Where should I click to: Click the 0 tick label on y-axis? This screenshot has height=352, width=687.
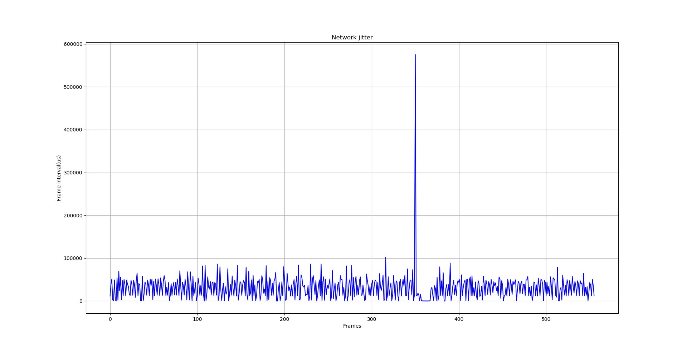click(x=81, y=301)
